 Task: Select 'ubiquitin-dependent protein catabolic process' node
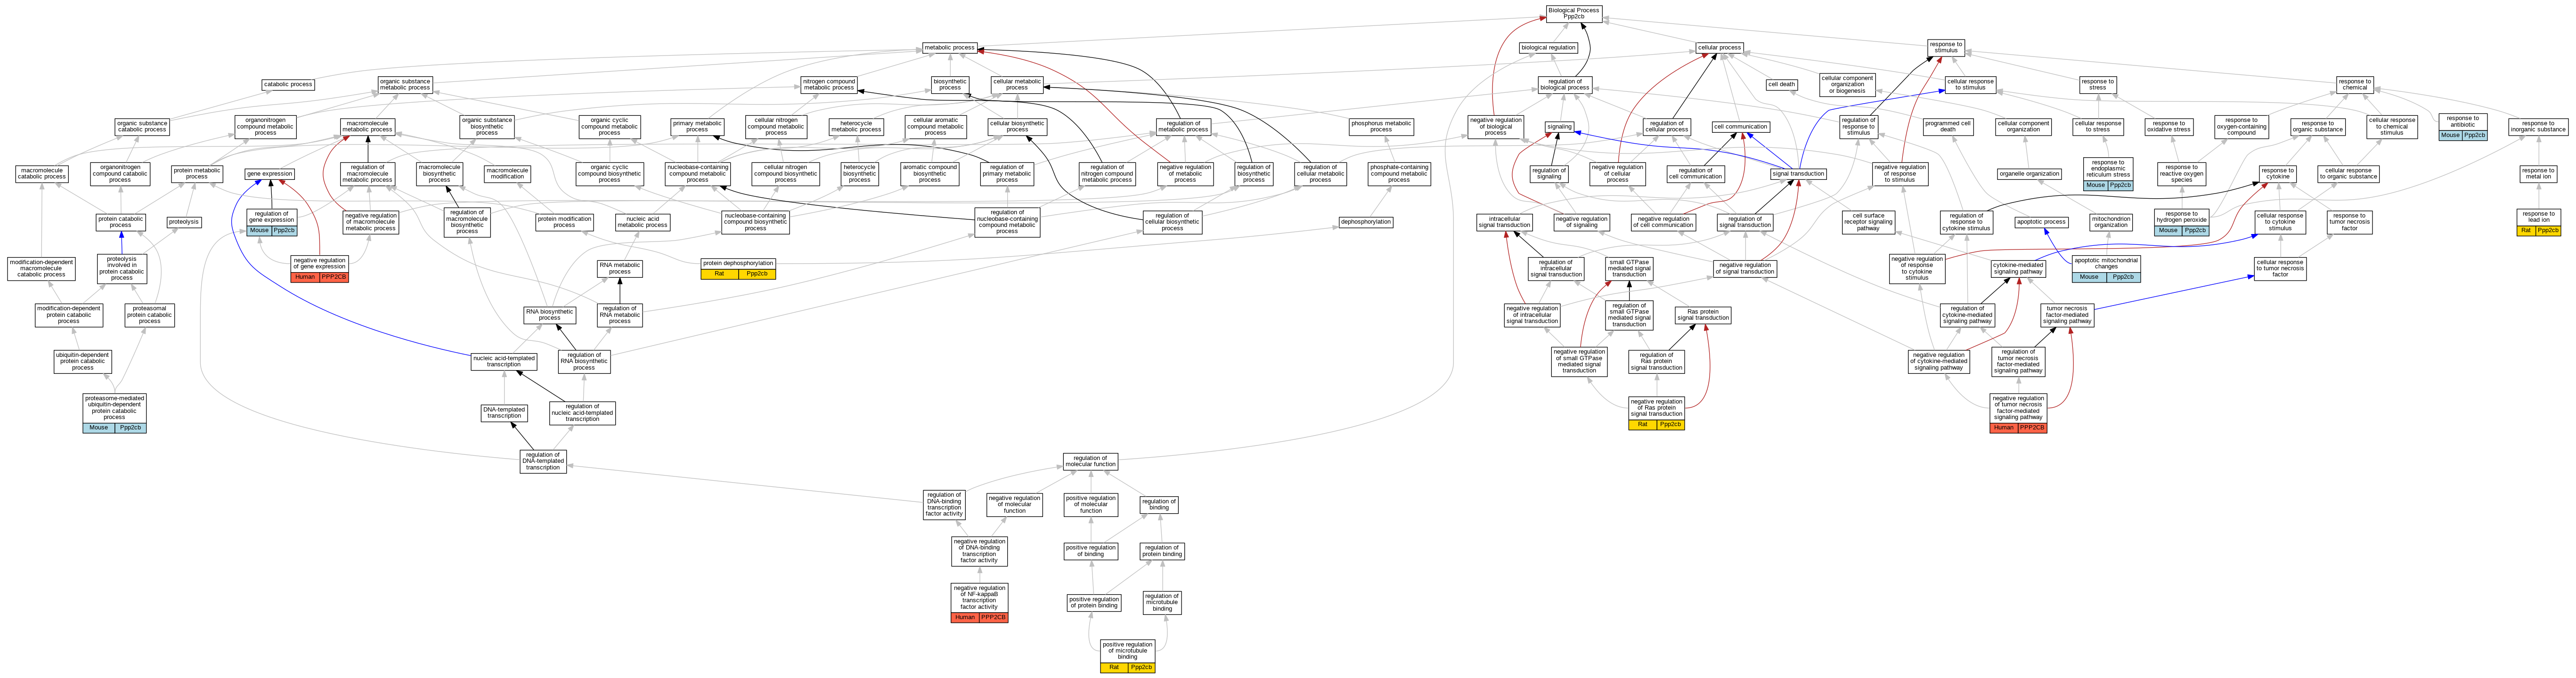(x=83, y=361)
